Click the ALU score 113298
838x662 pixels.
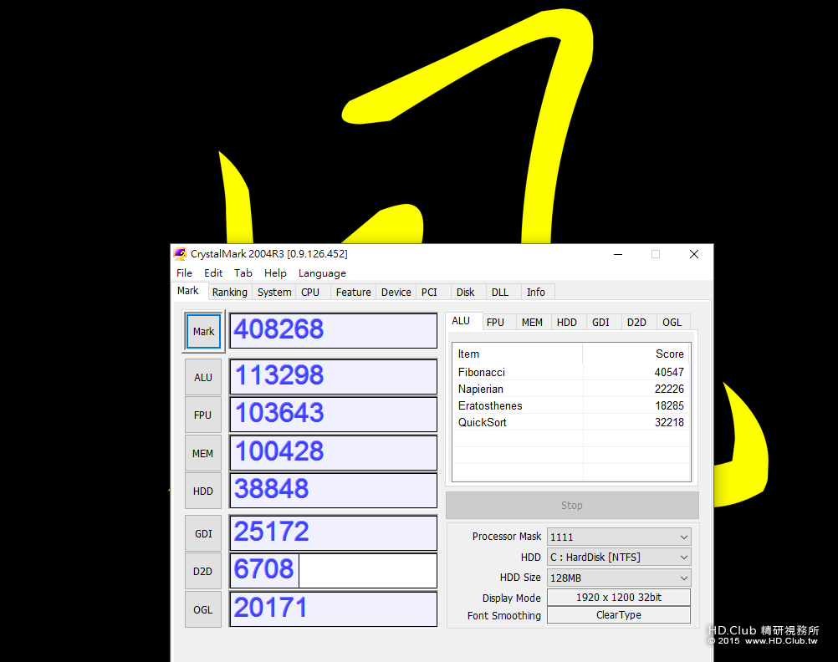(x=333, y=376)
